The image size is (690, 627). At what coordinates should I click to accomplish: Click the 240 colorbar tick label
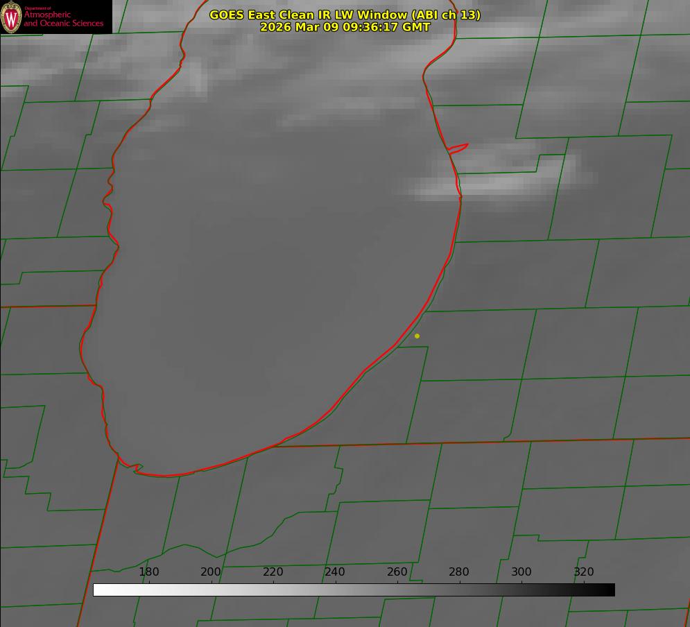[335, 572]
